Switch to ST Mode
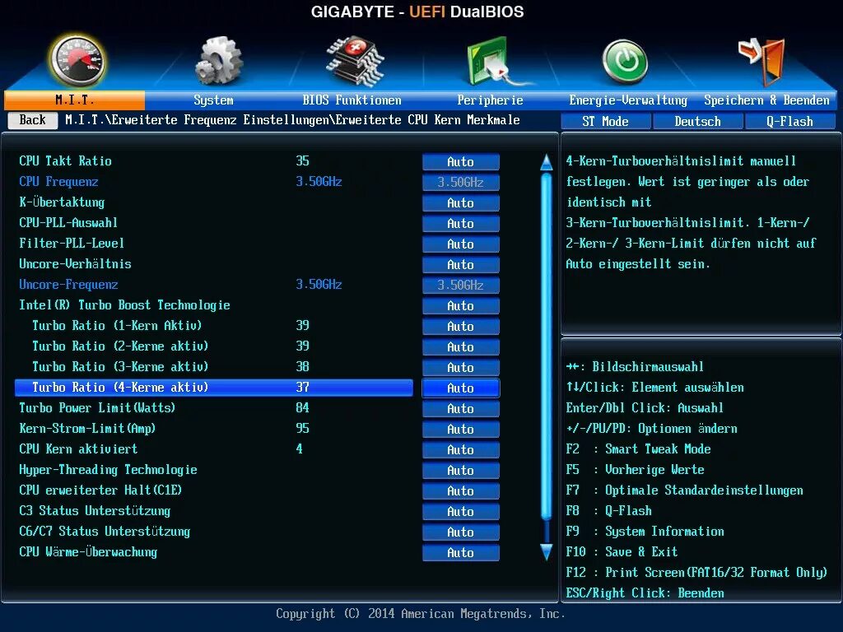The image size is (843, 632). [605, 122]
